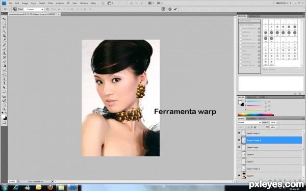
Task: Click the red channel color slider
Action: coord(256,101)
